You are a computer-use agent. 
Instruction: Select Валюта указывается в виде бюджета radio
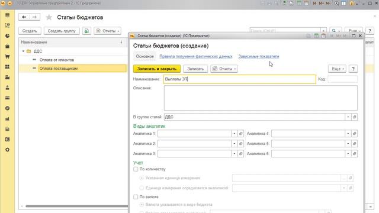pos(142,205)
